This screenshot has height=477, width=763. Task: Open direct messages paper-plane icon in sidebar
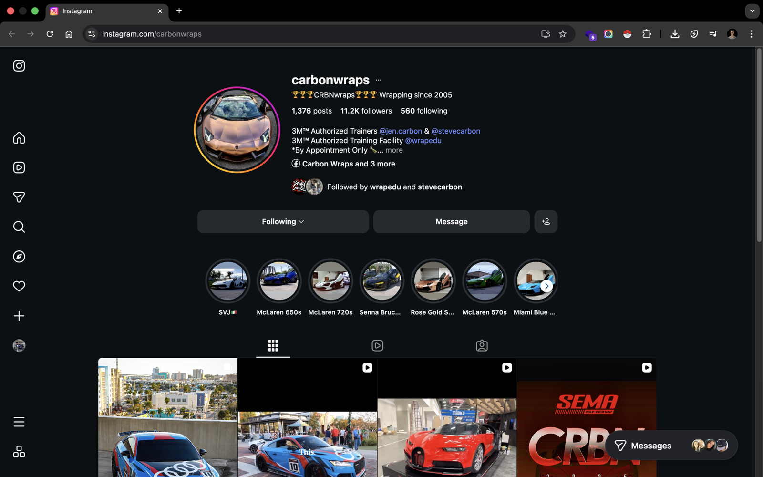19,197
